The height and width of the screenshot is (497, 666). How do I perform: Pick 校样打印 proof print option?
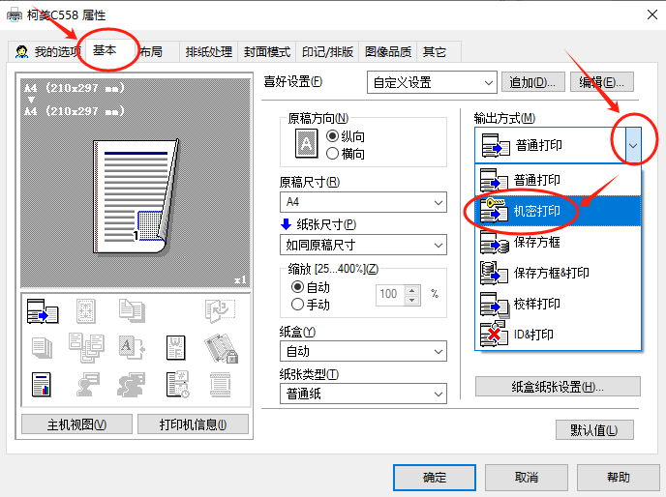[536, 304]
